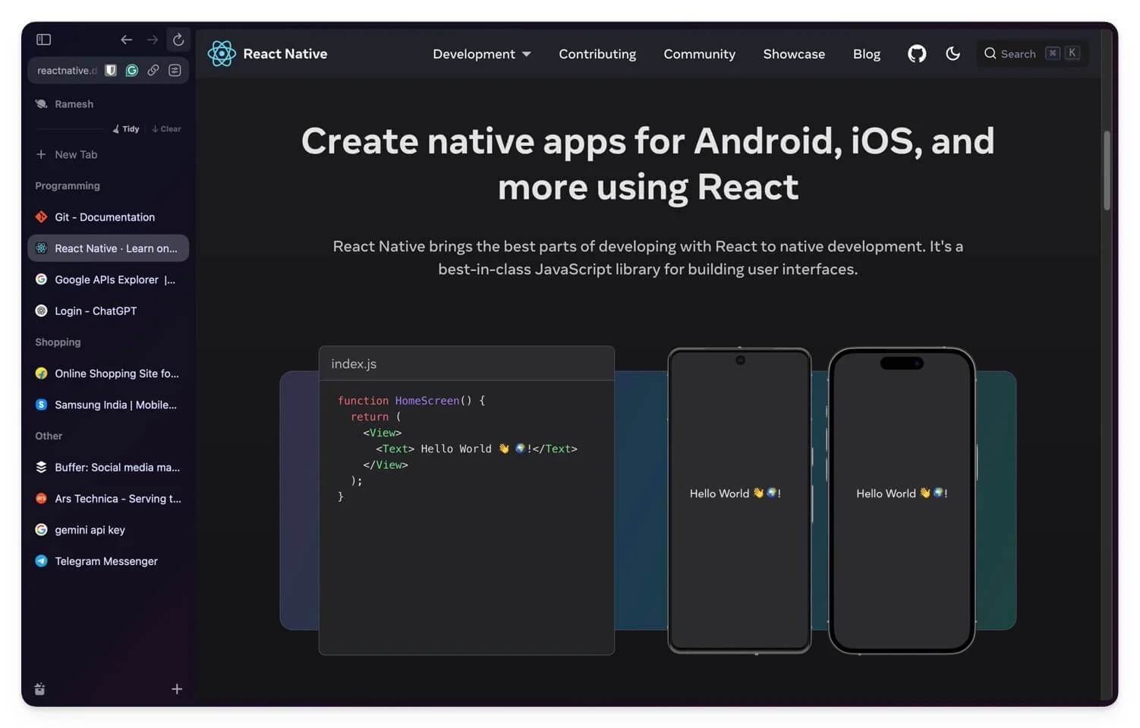The image size is (1140, 728).
Task: Select React Native Learn once tab
Action: pyautogui.click(x=109, y=248)
